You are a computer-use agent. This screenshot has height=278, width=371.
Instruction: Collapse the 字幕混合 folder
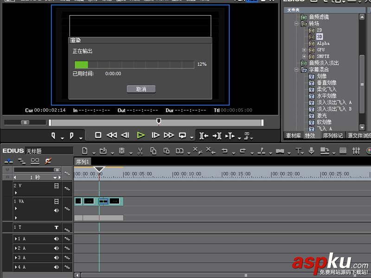296,69
